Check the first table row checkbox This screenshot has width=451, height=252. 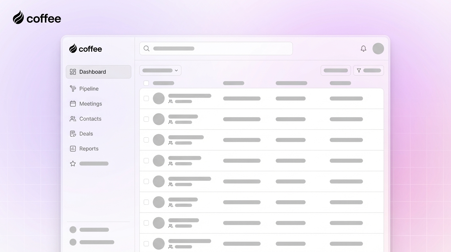click(146, 98)
